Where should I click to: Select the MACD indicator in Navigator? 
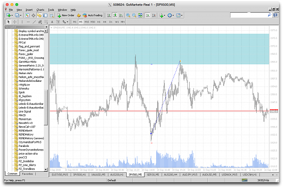pyautogui.click(x=22, y=115)
